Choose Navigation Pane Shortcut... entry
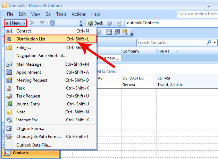The width and height of the screenshot is (218, 159). (51, 56)
